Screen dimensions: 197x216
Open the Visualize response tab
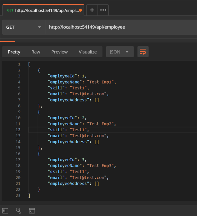pyautogui.click(x=88, y=52)
